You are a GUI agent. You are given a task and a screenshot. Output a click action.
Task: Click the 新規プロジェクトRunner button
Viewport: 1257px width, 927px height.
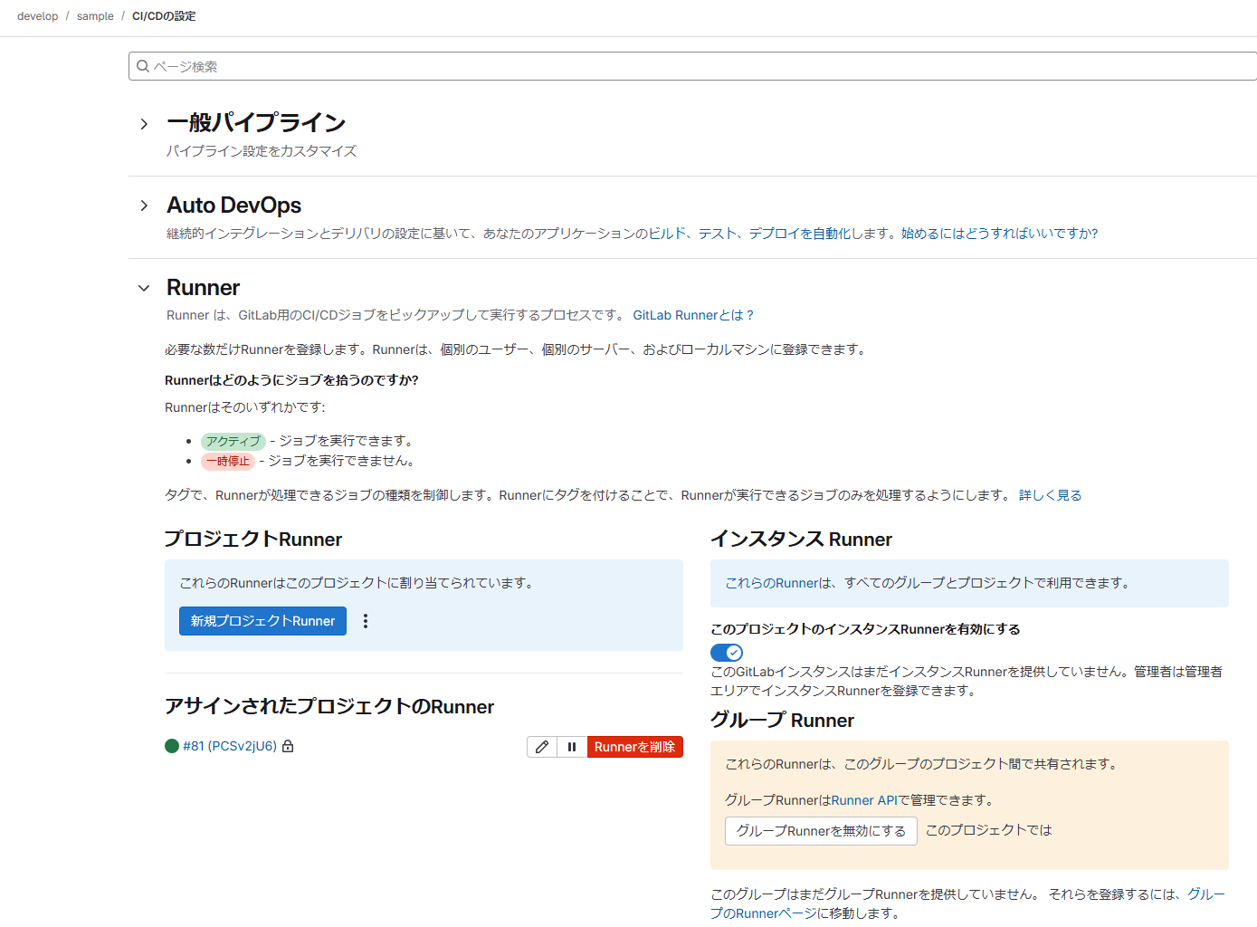click(262, 621)
